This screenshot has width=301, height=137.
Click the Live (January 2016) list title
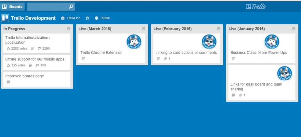[247, 29]
